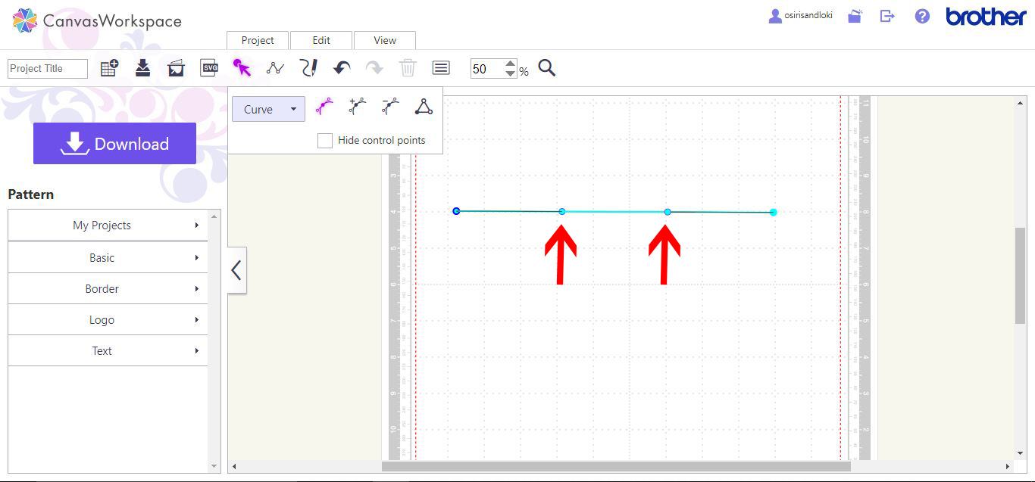Undo the last action

(x=342, y=67)
